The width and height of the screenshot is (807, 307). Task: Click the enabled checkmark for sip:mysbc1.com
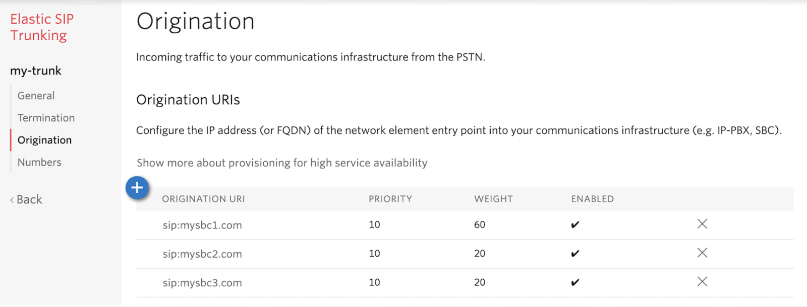(575, 224)
